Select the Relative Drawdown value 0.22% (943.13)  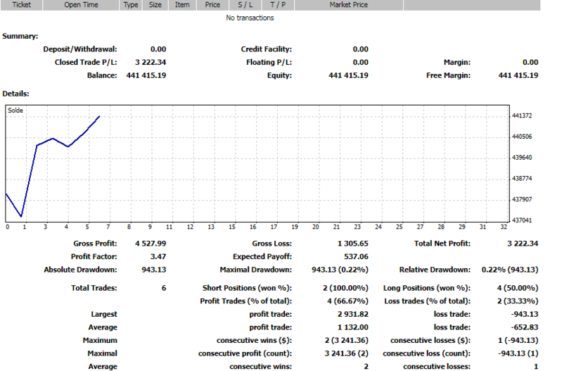[x=510, y=270]
